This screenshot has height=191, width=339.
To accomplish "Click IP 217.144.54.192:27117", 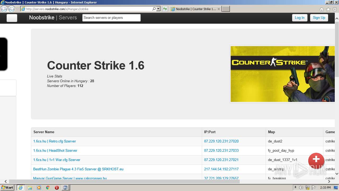I will pyautogui.click(x=221, y=169).
